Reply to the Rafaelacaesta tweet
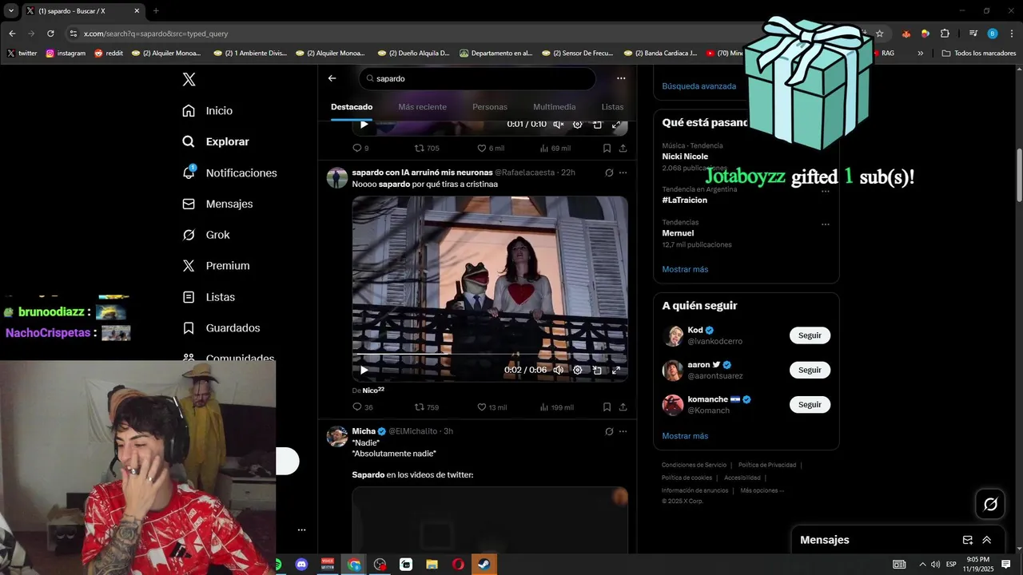This screenshot has height=575, width=1023. click(357, 407)
